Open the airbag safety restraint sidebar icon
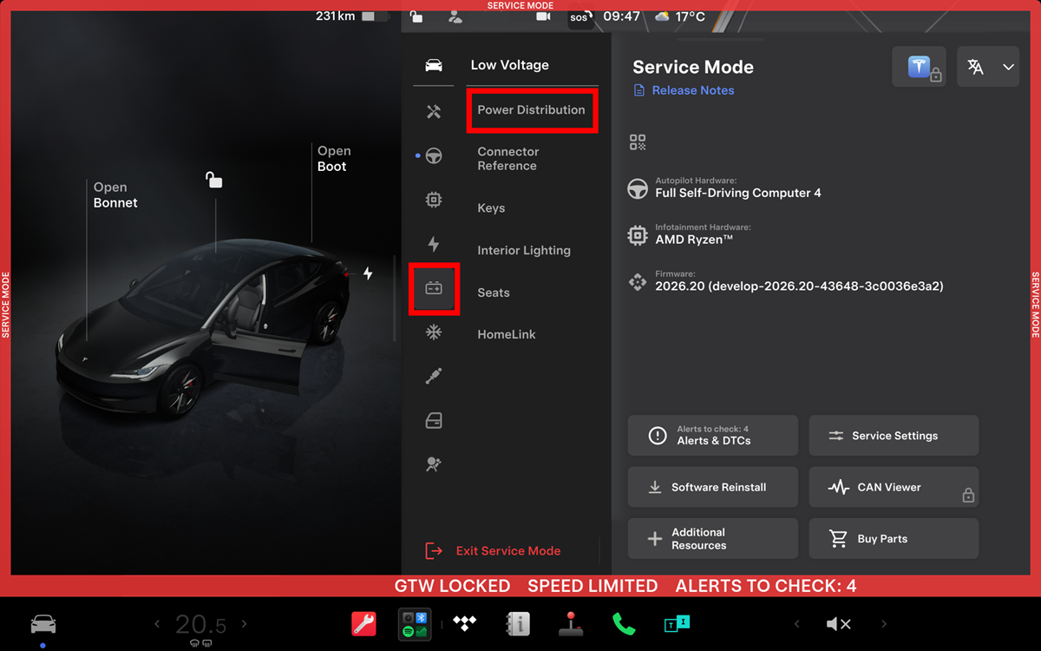The height and width of the screenshot is (651, 1041). [434, 464]
